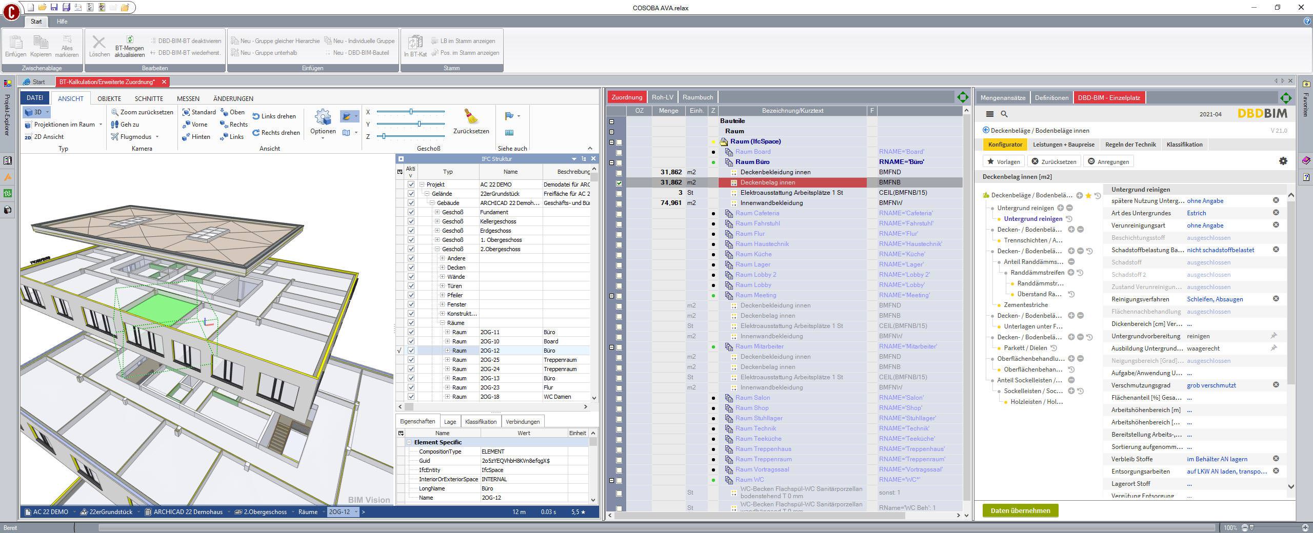Click Zoom zurücksetzen magnifier
This screenshot has height=533, width=1313.
click(x=115, y=112)
